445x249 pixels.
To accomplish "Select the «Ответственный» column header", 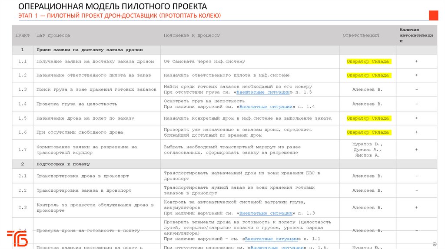I will pyautogui.click(x=361, y=35).
